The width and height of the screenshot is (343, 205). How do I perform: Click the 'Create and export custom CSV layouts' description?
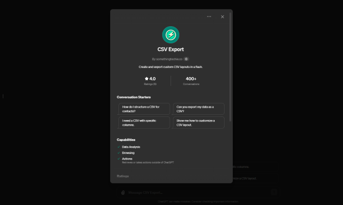click(170, 67)
